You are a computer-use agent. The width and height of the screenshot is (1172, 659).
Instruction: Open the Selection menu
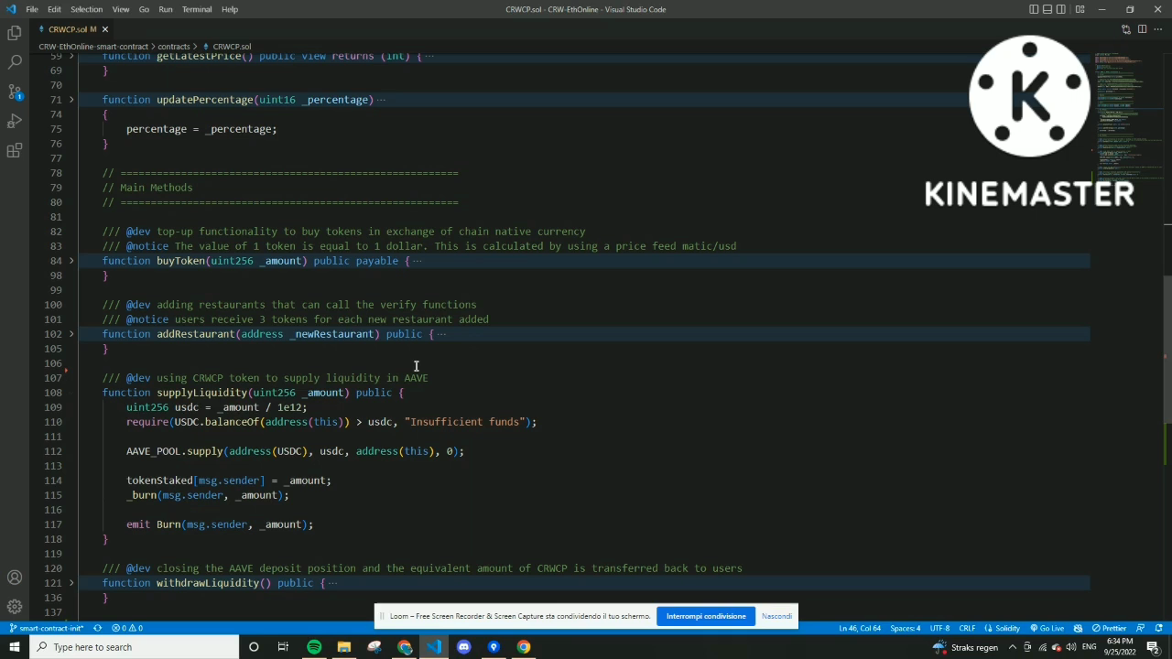(x=86, y=9)
